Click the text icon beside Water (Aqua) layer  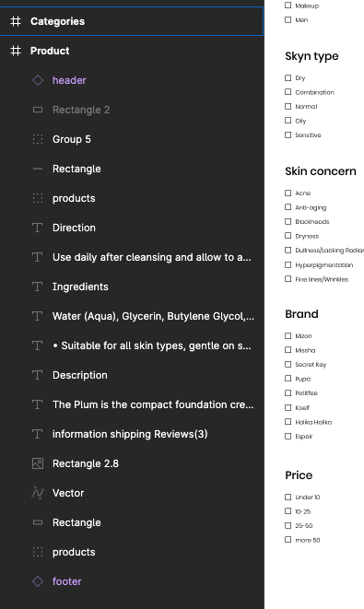pyautogui.click(x=37, y=316)
